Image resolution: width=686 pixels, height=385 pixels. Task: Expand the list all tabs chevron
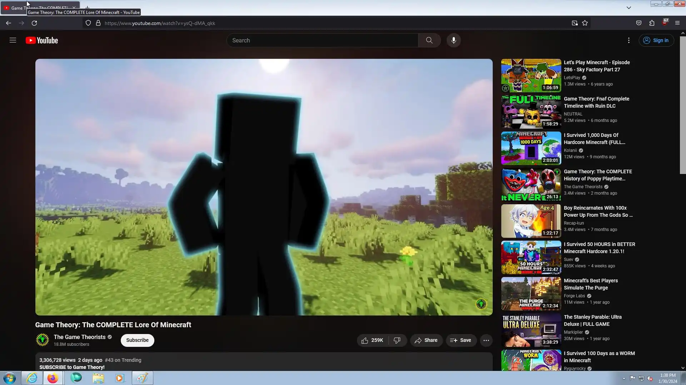click(628, 7)
